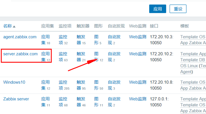Open Web监测 for Zabbix server
Image resolution: width=206 pixels, height=114 pixels.
click(x=138, y=99)
